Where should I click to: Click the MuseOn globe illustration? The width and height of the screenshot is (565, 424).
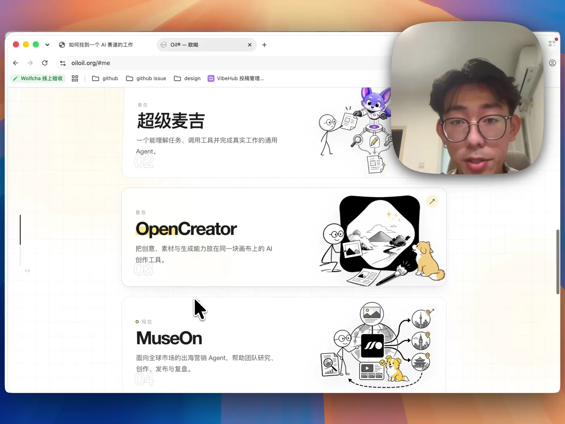(x=376, y=345)
